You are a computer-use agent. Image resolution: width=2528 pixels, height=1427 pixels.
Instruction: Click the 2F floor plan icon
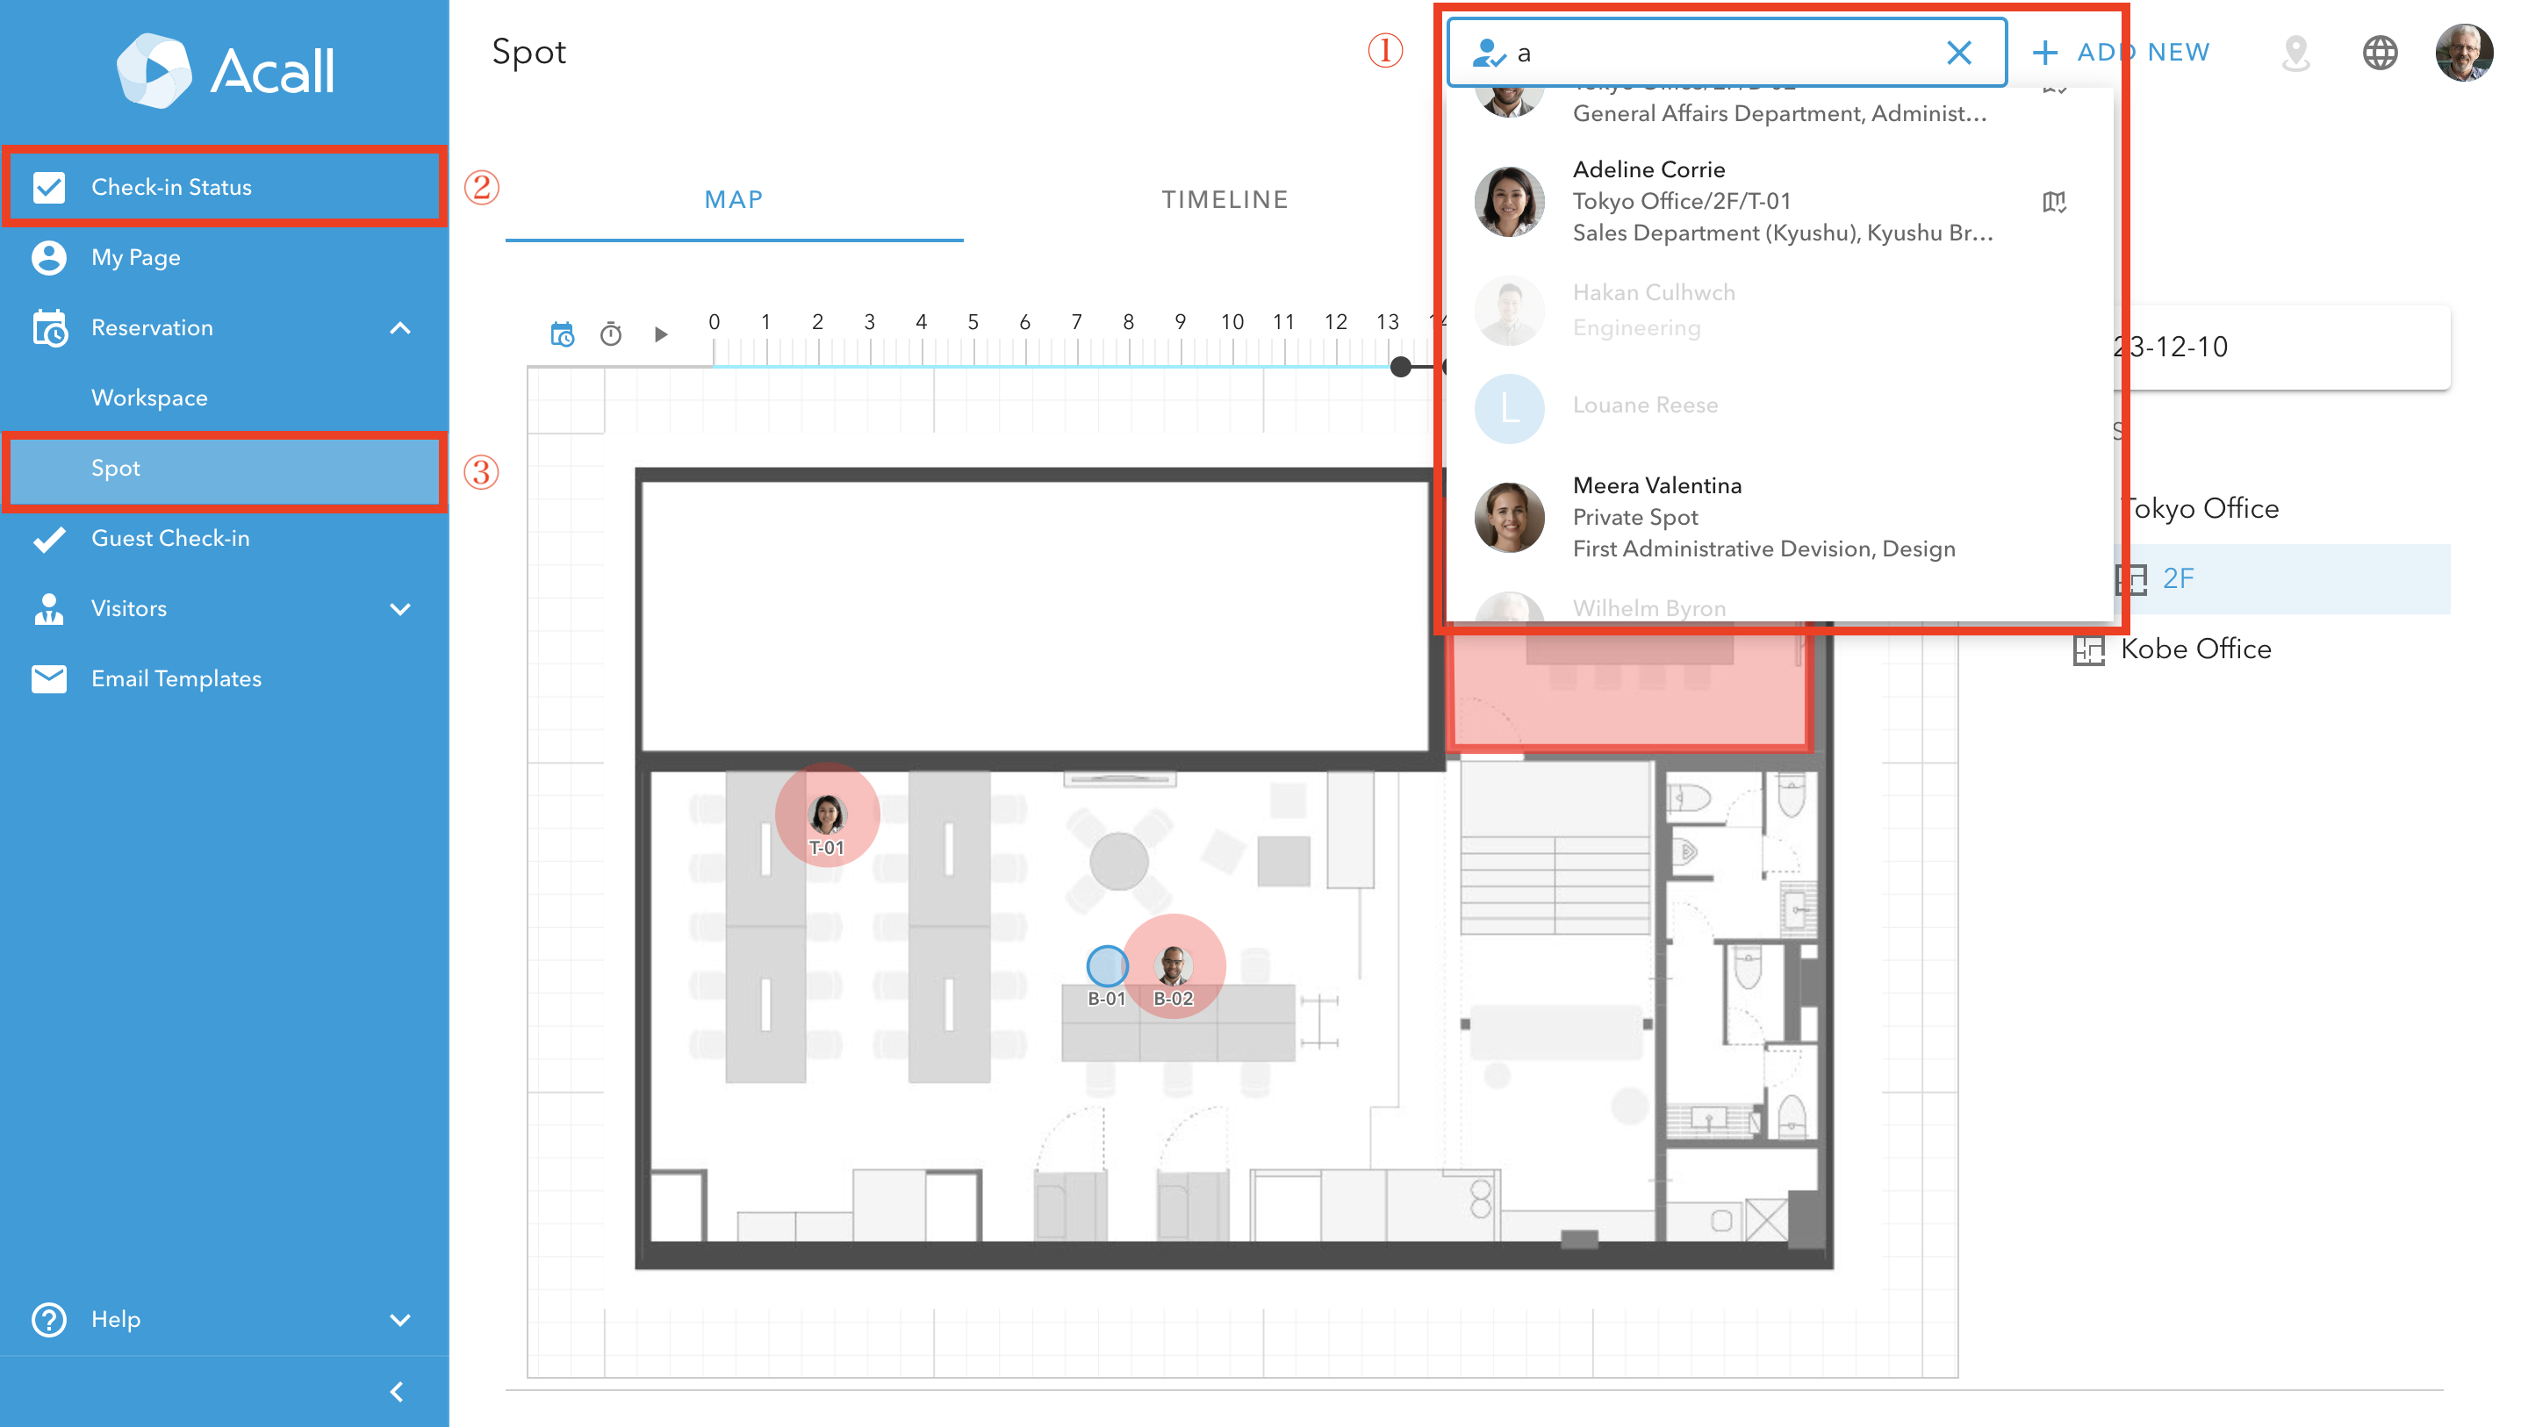[2130, 579]
